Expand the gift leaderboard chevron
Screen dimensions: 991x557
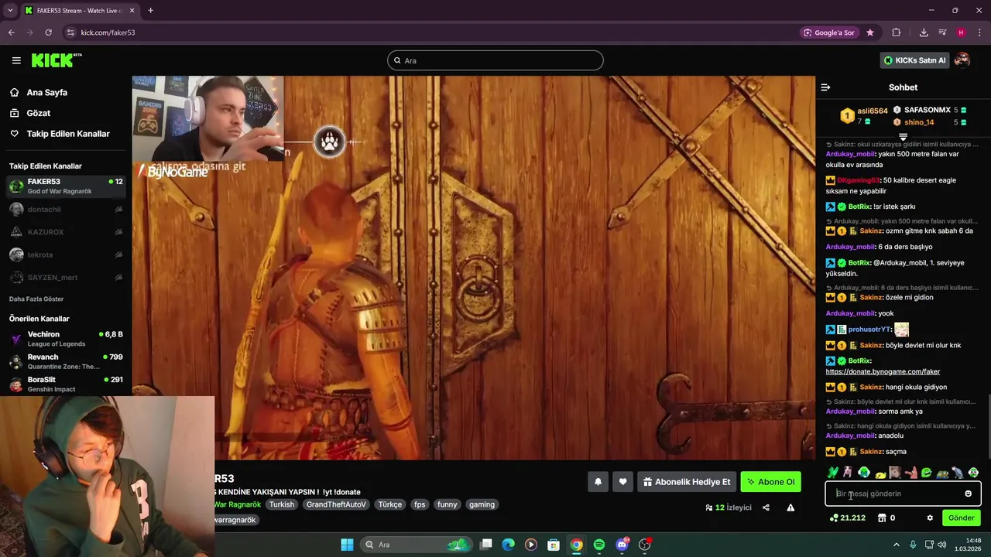(x=903, y=137)
